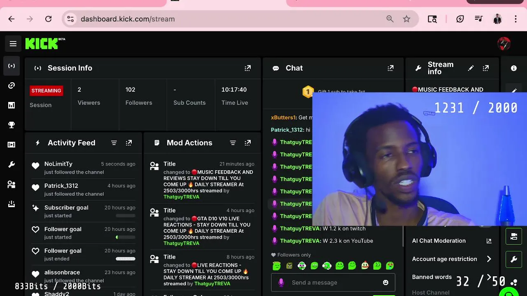This screenshot has width=527, height=296.
Task: Open the Chrome three-dot menu
Action: 516,19
